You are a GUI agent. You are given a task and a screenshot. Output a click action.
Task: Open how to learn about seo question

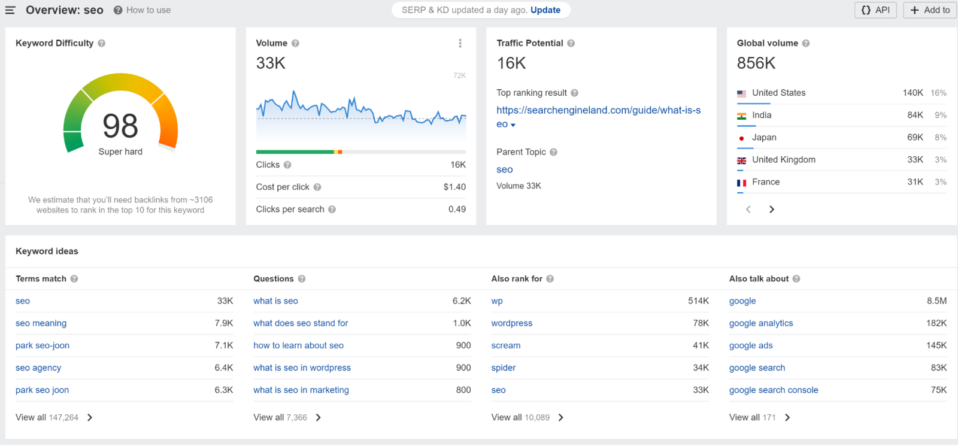click(x=298, y=345)
